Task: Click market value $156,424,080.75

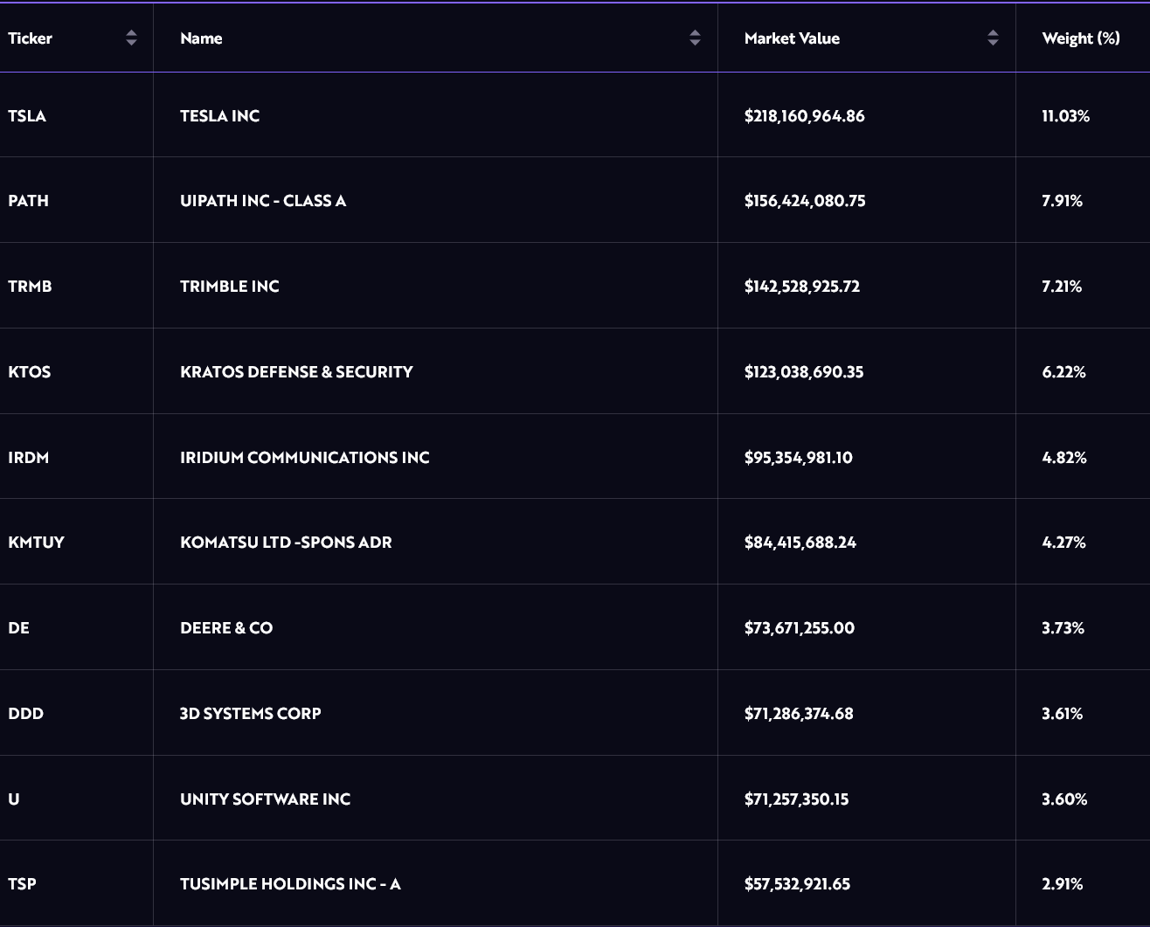Action: pos(805,201)
